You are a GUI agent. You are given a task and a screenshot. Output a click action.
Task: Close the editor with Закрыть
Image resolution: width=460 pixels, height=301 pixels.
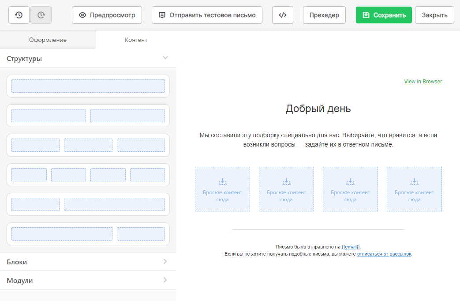tap(434, 15)
